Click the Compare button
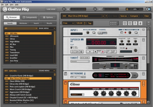153x107 pixels. pyautogui.click(x=134, y=16)
